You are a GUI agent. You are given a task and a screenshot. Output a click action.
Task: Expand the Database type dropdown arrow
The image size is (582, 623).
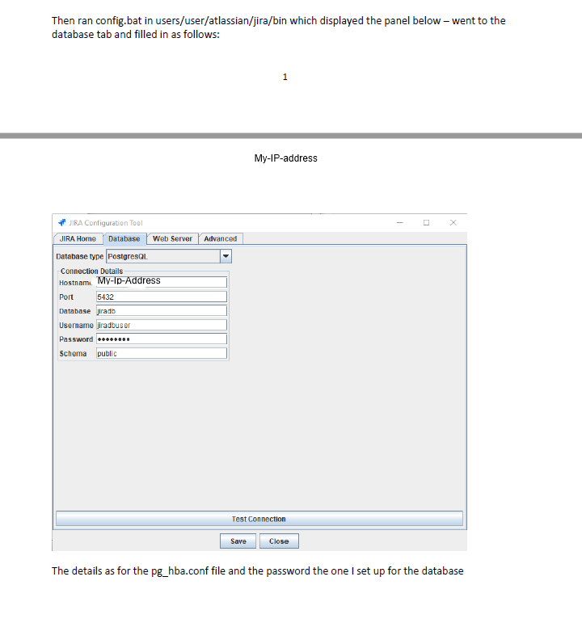coord(226,256)
